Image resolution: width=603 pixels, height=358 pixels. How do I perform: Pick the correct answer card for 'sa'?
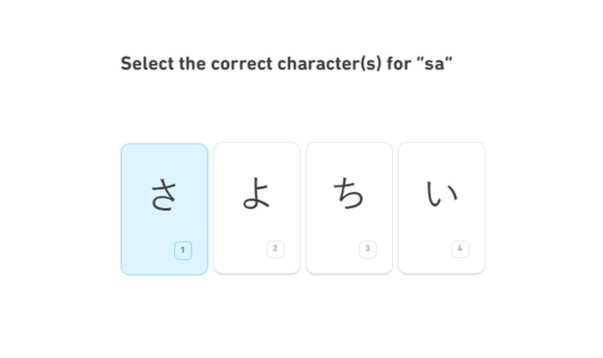(x=164, y=210)
